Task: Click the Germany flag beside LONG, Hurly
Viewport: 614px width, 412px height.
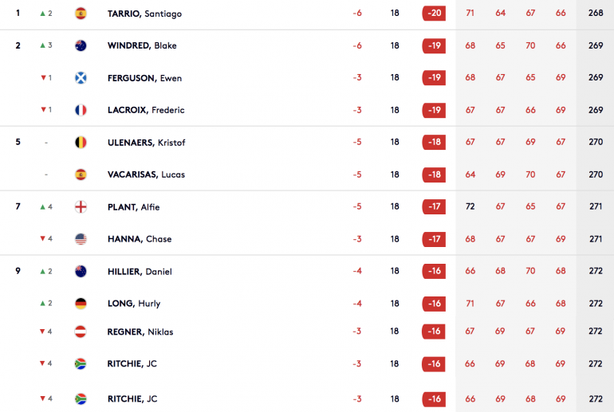Action: click(81, 304)
